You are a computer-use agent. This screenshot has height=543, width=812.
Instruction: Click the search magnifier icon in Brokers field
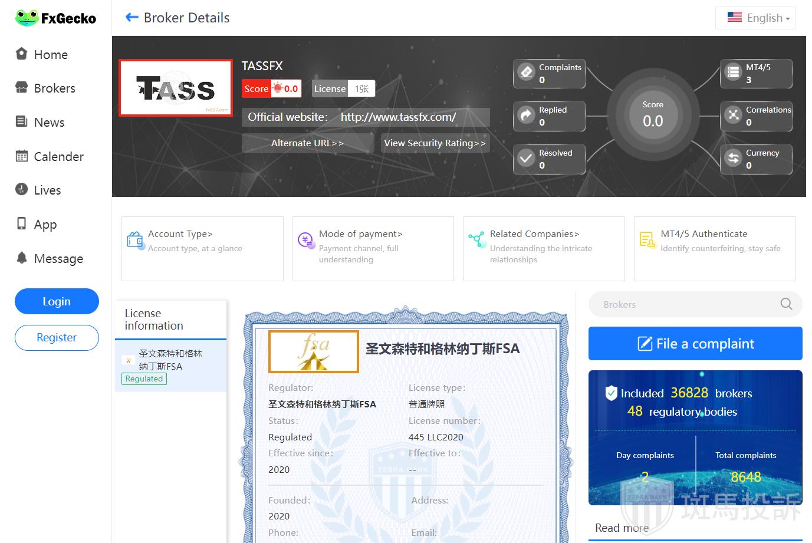coord(786,304)
